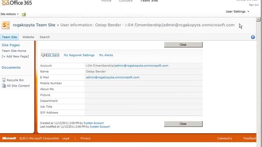Open the Navigate Up folder icon
Image resolution: width=262 pixels, height=147 pixels.
24,15
